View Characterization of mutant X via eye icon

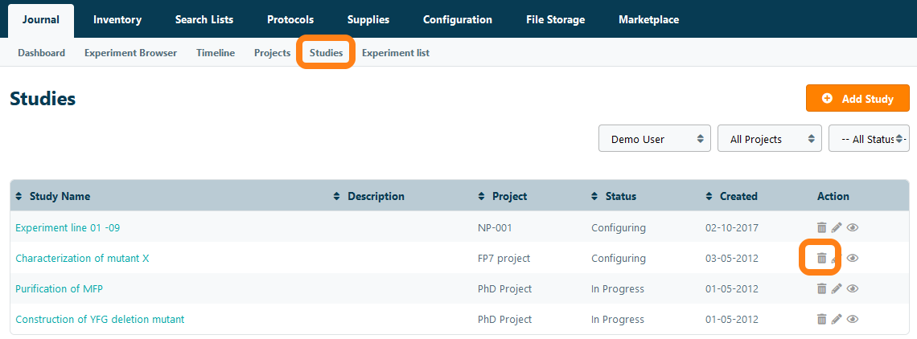pyautogui.click(x=853, y=259)
